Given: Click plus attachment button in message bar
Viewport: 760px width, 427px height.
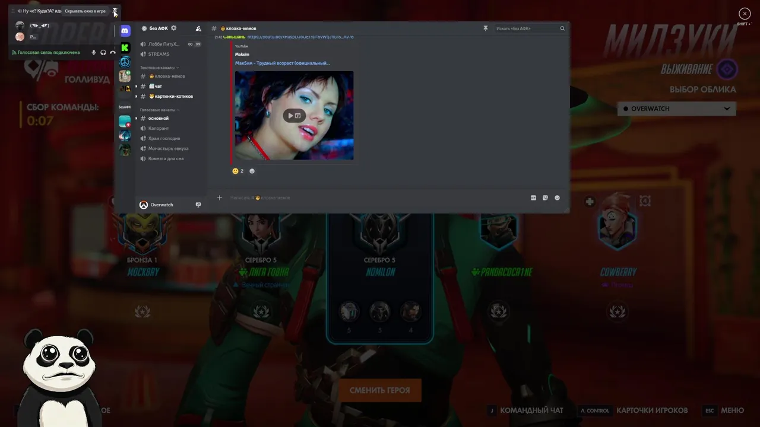Looking at the screenshot, I should pyautogui.click(x=219, y=197).
